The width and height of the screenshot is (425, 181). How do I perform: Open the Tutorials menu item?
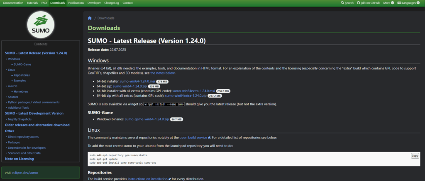(x=32, y=3)
